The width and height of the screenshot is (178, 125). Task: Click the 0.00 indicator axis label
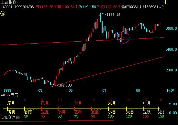[x=173, y=113]
